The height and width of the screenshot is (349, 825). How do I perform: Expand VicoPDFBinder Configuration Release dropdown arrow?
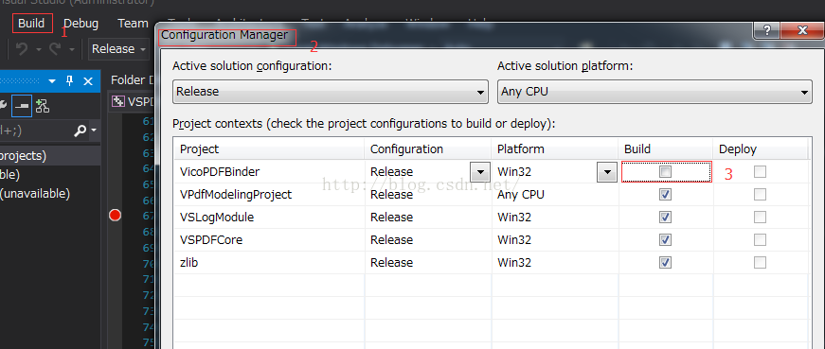click(x=480, y=172)
